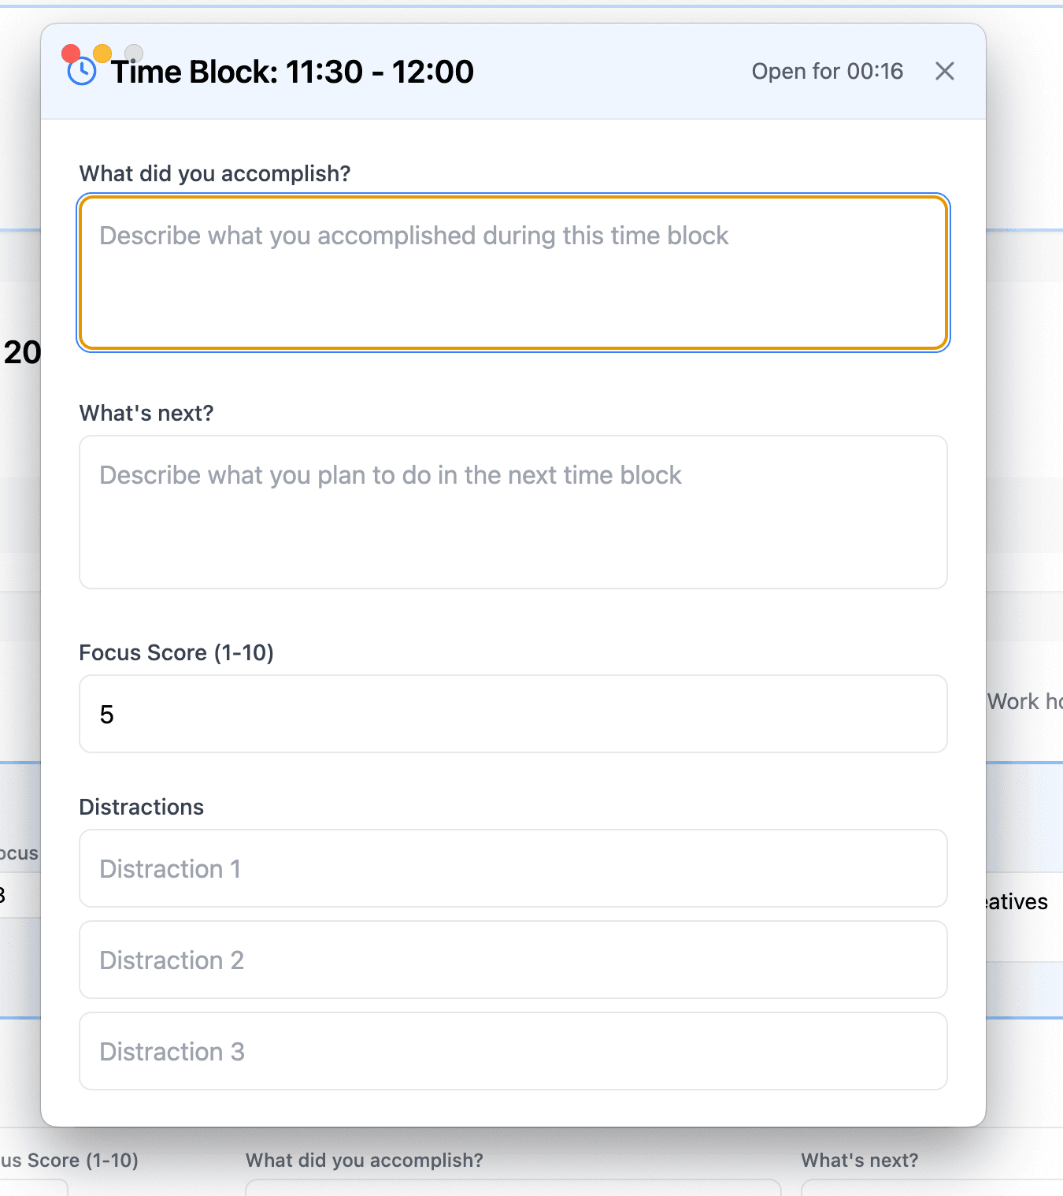Click the dialog's "What did you accomplish?" label
Screen dimensions: 1063x1196
click(215, 173)
